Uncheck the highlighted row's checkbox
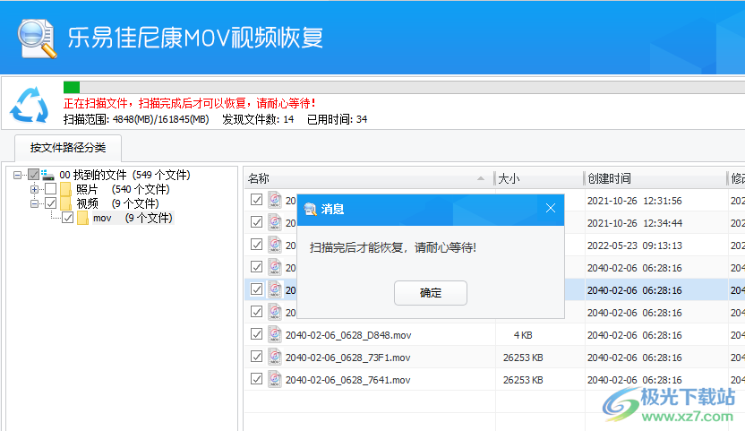Image resolution: width=745 pixels, height=431 pixels. [x=257, y=289]
